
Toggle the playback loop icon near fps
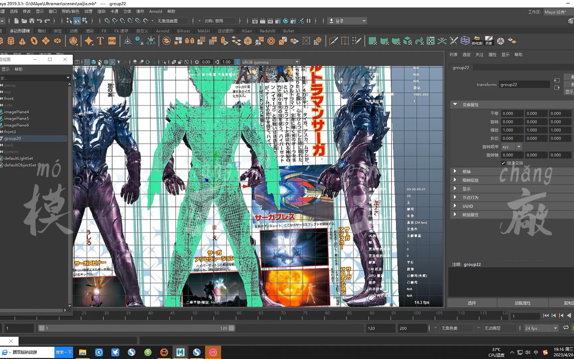click(x=566, y=328)
